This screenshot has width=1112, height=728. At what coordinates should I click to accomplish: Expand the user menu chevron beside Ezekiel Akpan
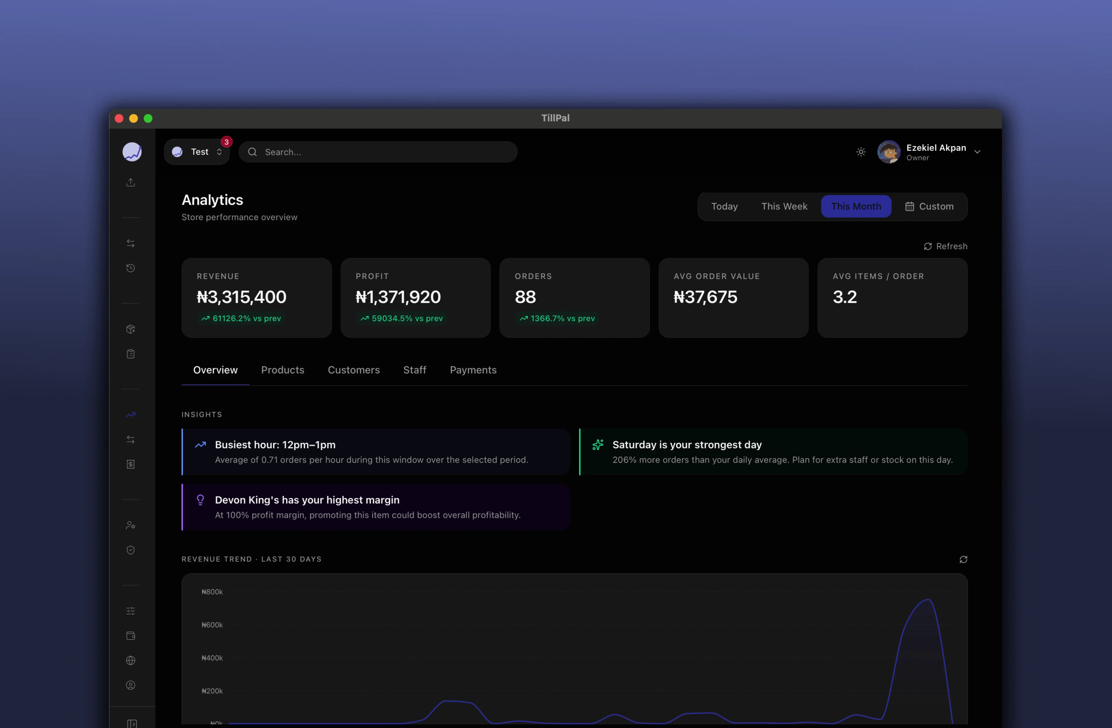(977, 152)
